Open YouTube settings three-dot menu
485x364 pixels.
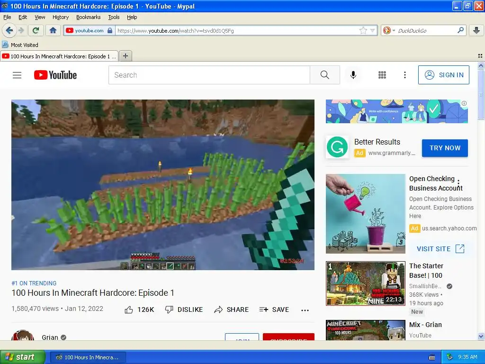coord(404,75)
